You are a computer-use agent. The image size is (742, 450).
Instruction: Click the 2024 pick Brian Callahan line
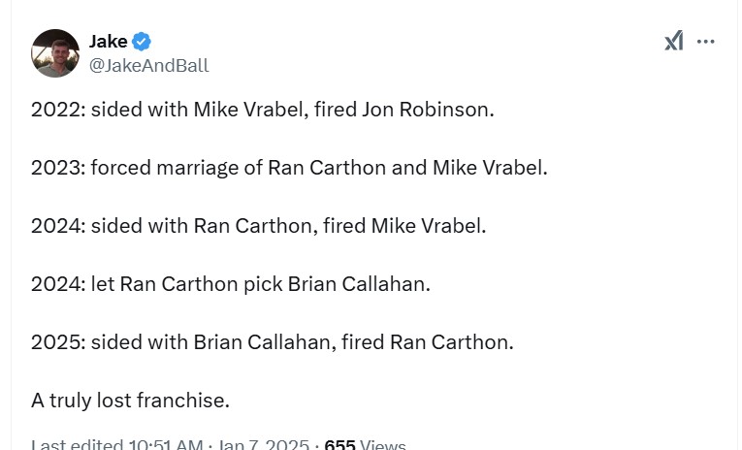(x=230, y=284)
